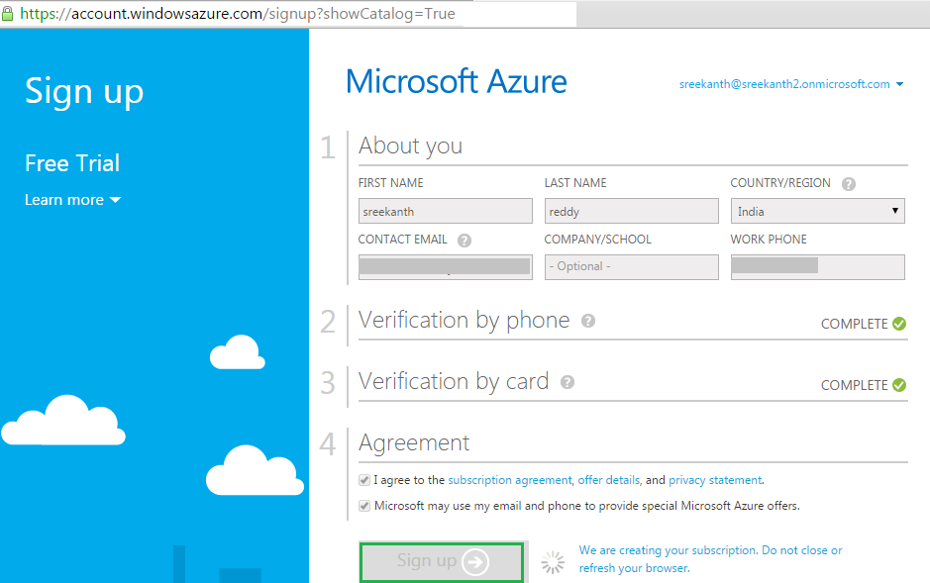Click the arrow icon on Sign up button
The width and height of the screenshot is (930, 583).
click(475, 561)
